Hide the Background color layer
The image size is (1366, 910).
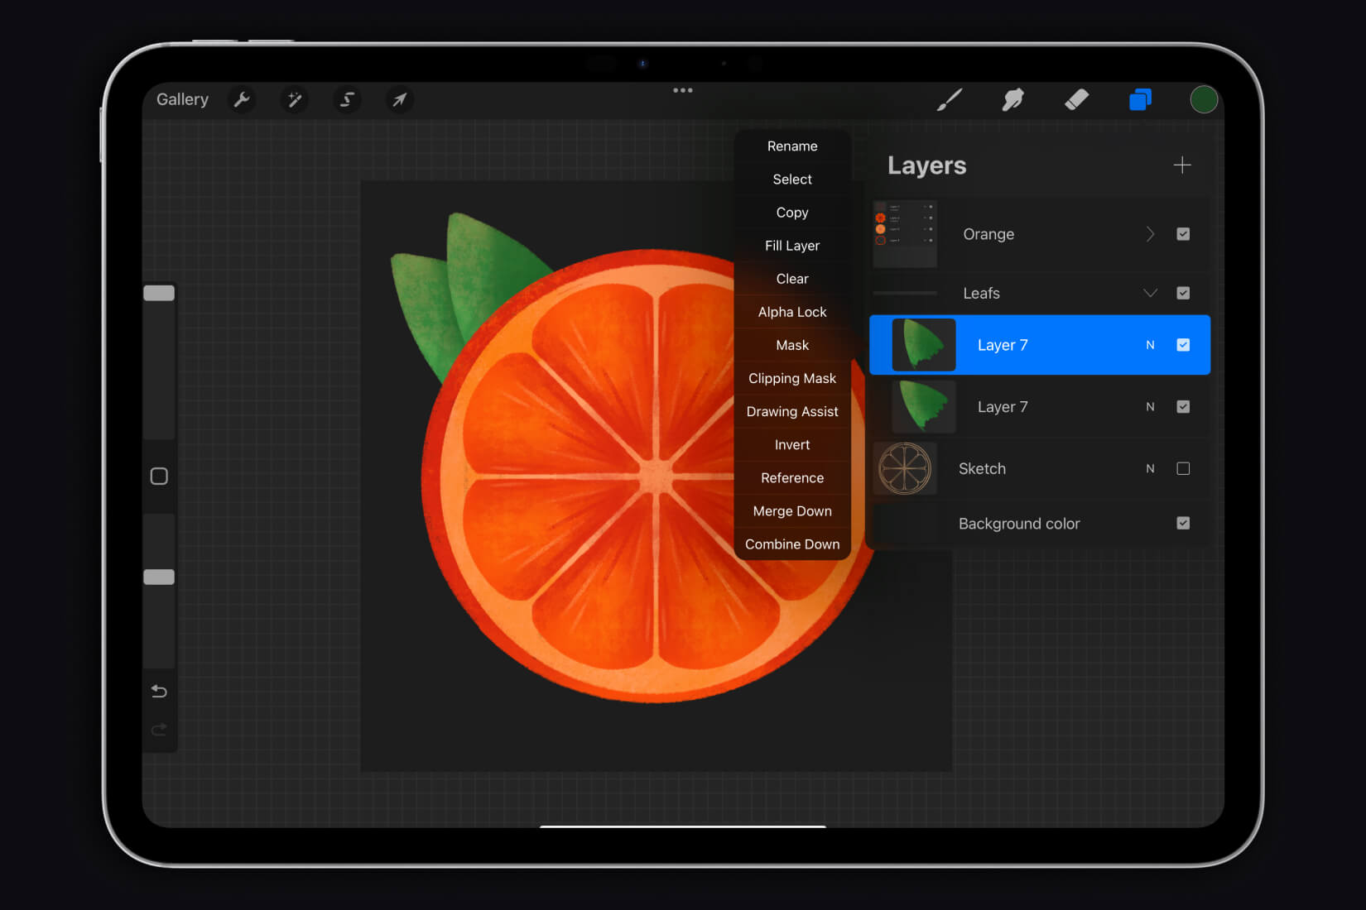click(x=1183, y=523)
